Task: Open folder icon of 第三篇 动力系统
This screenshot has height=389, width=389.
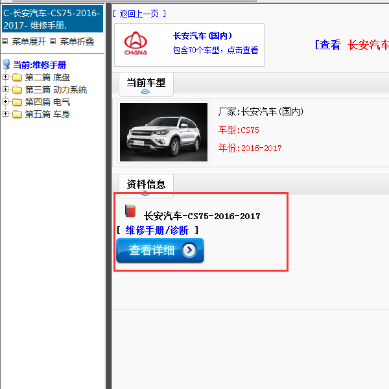Action: pyautogui.click(x=17, y=89)
